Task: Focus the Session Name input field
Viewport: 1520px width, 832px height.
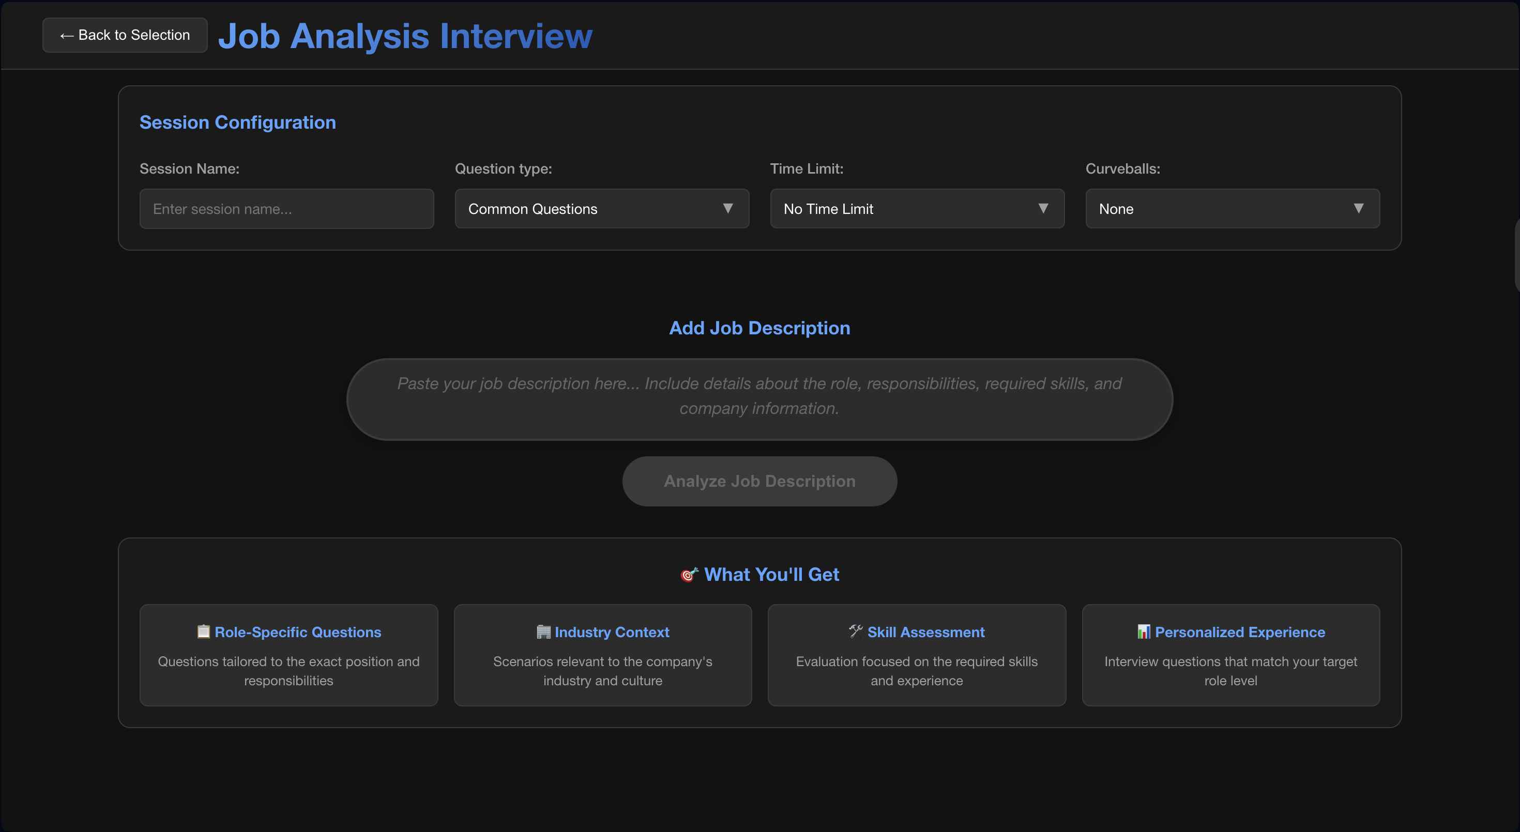Action: 287,209
